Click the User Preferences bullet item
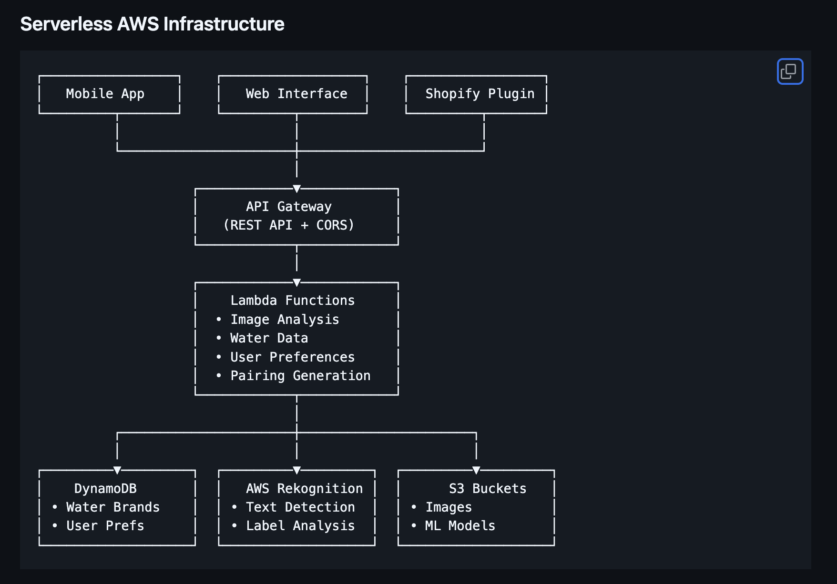Viewport: 837px width, 584px height. coord(292,357)
